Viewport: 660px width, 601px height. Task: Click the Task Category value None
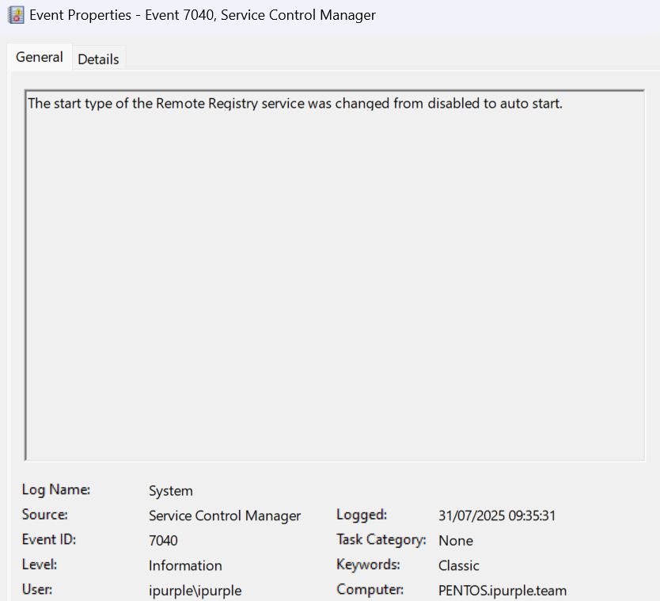pyautogui.click(x=456, y=541)
